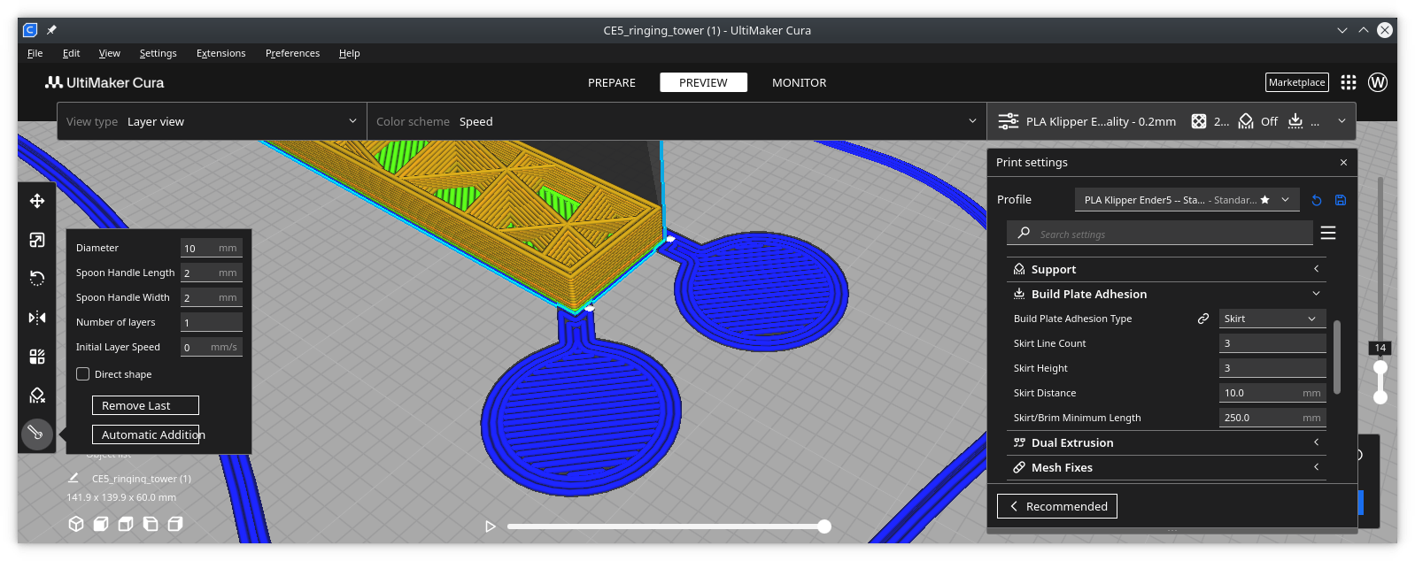Select the Scale tool

tap(37, 240)
